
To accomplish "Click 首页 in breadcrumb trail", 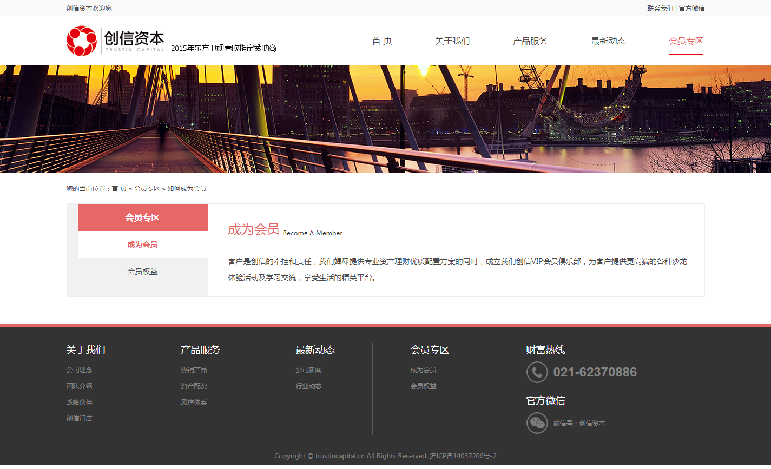I will (x=119, y=189).
